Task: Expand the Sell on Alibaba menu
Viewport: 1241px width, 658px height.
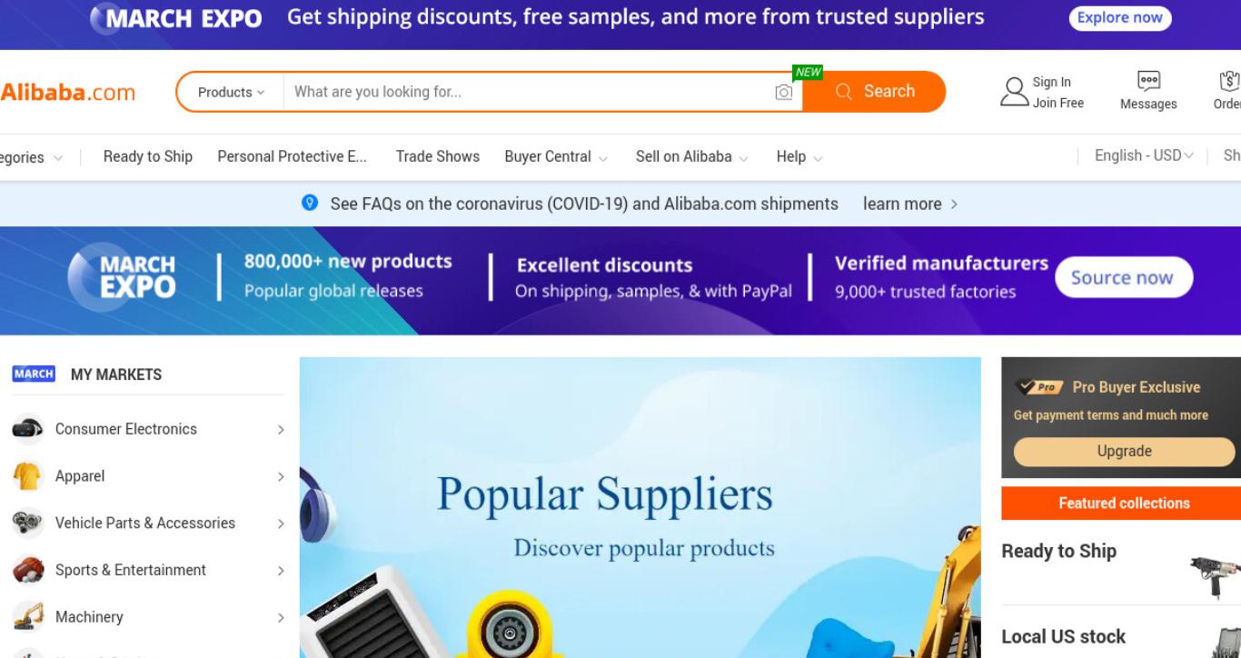Action: [692, 156]
